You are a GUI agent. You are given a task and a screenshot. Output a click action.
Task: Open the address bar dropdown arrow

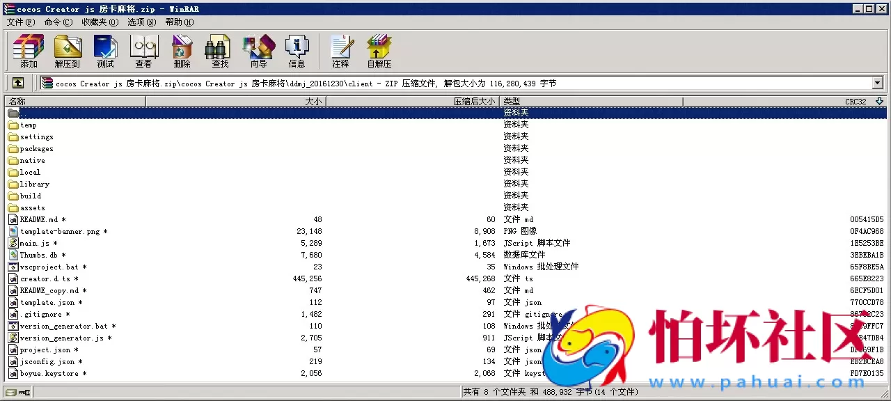tap(878, 83)
